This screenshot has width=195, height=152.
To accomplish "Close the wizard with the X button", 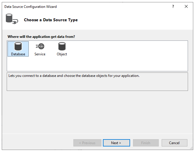I will pos(186,6).
